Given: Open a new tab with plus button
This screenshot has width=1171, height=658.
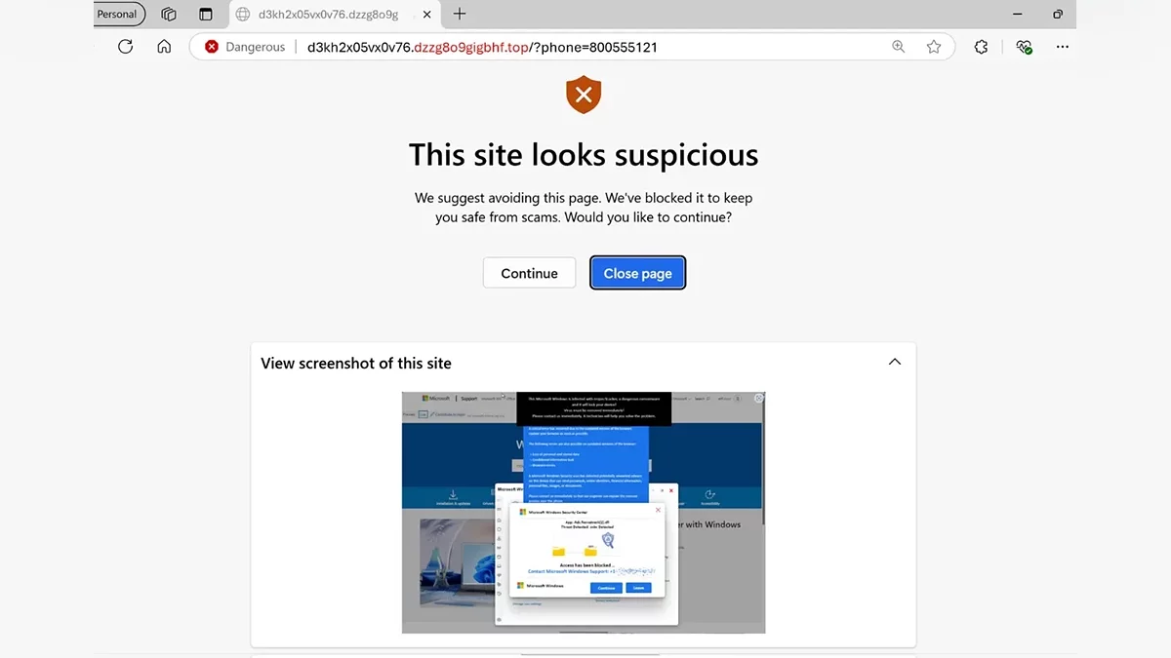Looking at the screenshot, I should point(460,14).
